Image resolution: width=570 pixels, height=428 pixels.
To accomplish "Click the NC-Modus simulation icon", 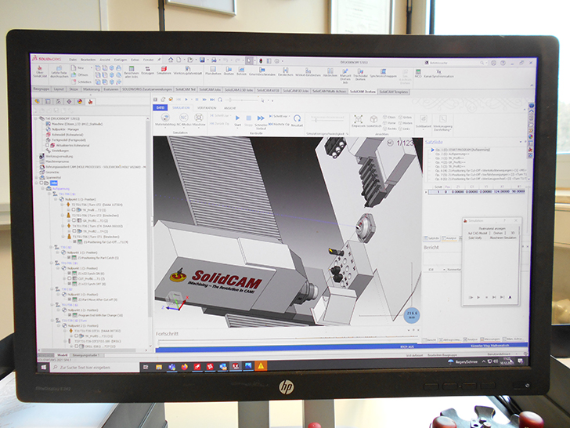I will point(183,118).
